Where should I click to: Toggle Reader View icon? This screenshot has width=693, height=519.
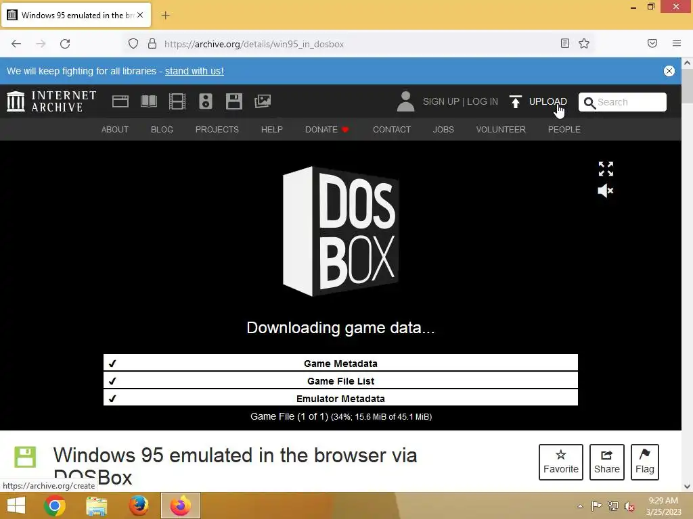coord(565,43)
